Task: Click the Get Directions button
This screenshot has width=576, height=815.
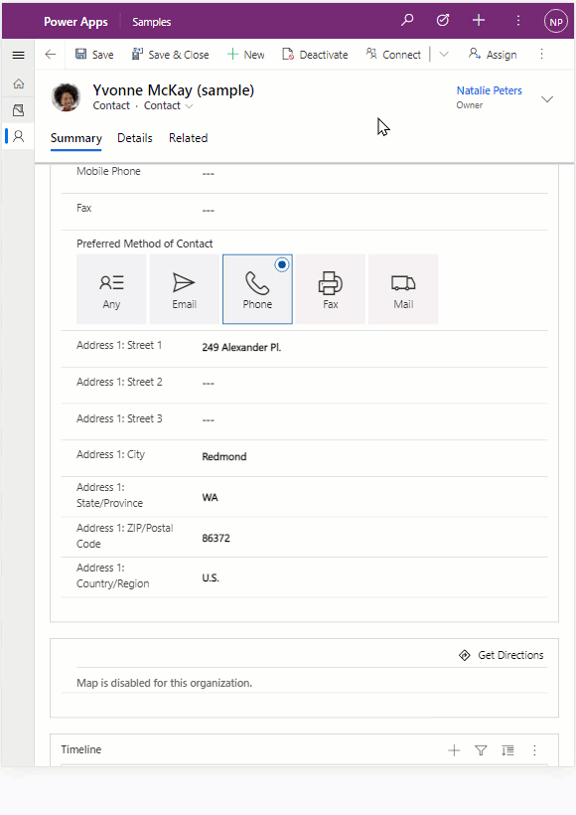Action: coord(500,655)
